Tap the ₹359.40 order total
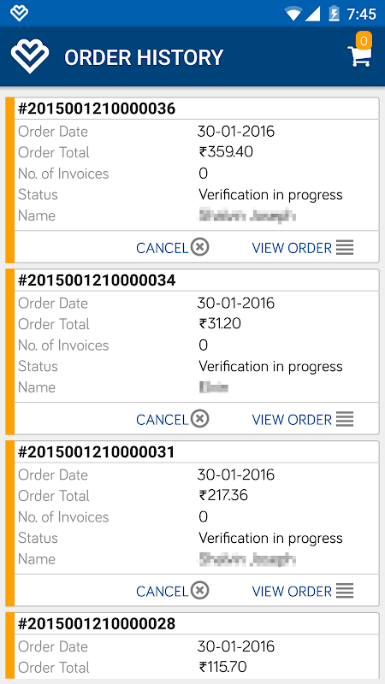385x684 pixels. (226, 152)
